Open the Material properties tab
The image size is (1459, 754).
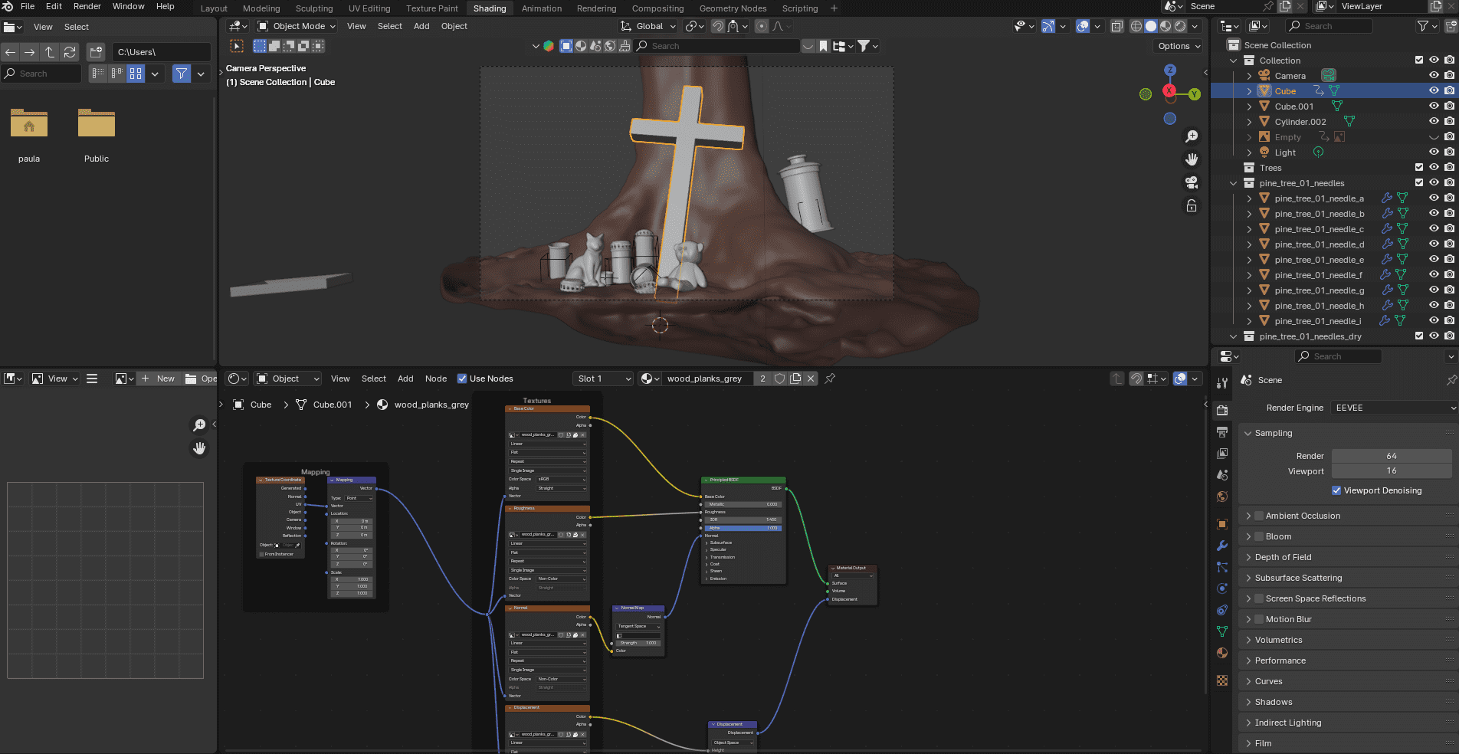click(1222, 653)
